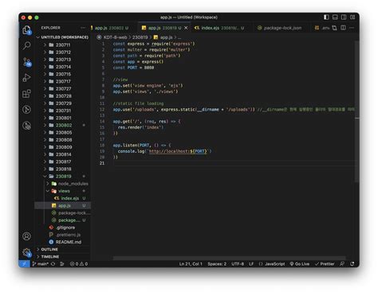378x292 pixels.
Task: Click KDT-8-web in the breadcrumb
Action: [x=115, y=37]
